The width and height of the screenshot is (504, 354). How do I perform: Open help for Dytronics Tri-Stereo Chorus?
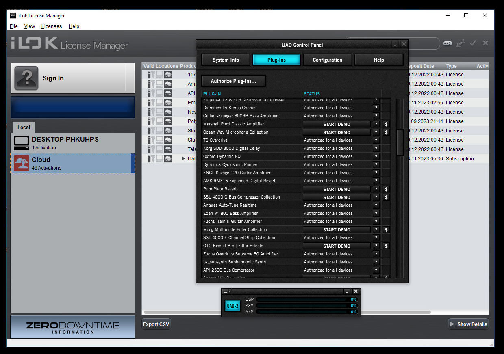376,108
